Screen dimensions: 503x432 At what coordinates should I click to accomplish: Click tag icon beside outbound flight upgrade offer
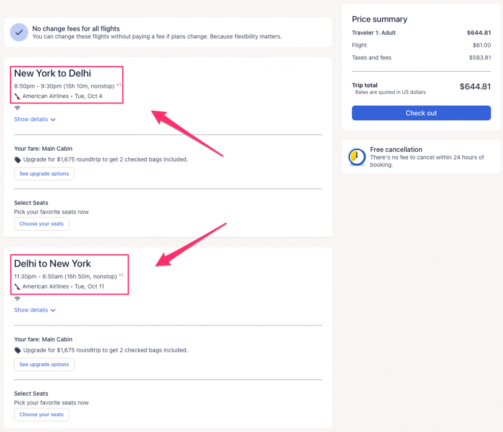click(x=18, y=160)
